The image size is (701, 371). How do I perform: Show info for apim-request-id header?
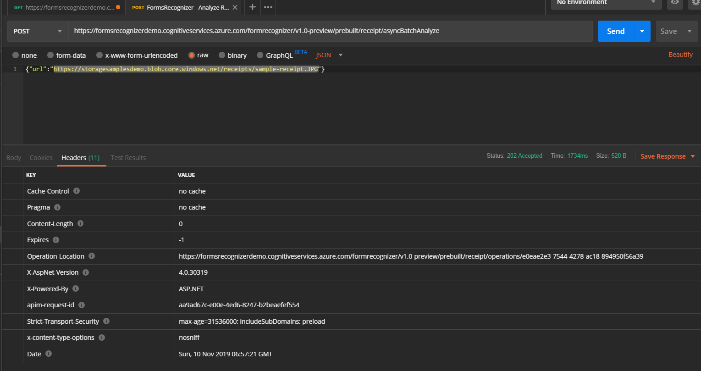(x=82, y=305)
